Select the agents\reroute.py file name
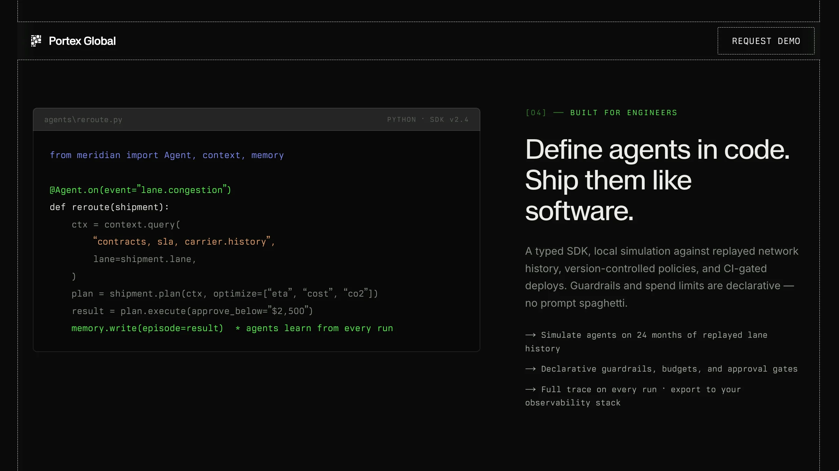This screenshot has width=839, height=471. (83, 120)
